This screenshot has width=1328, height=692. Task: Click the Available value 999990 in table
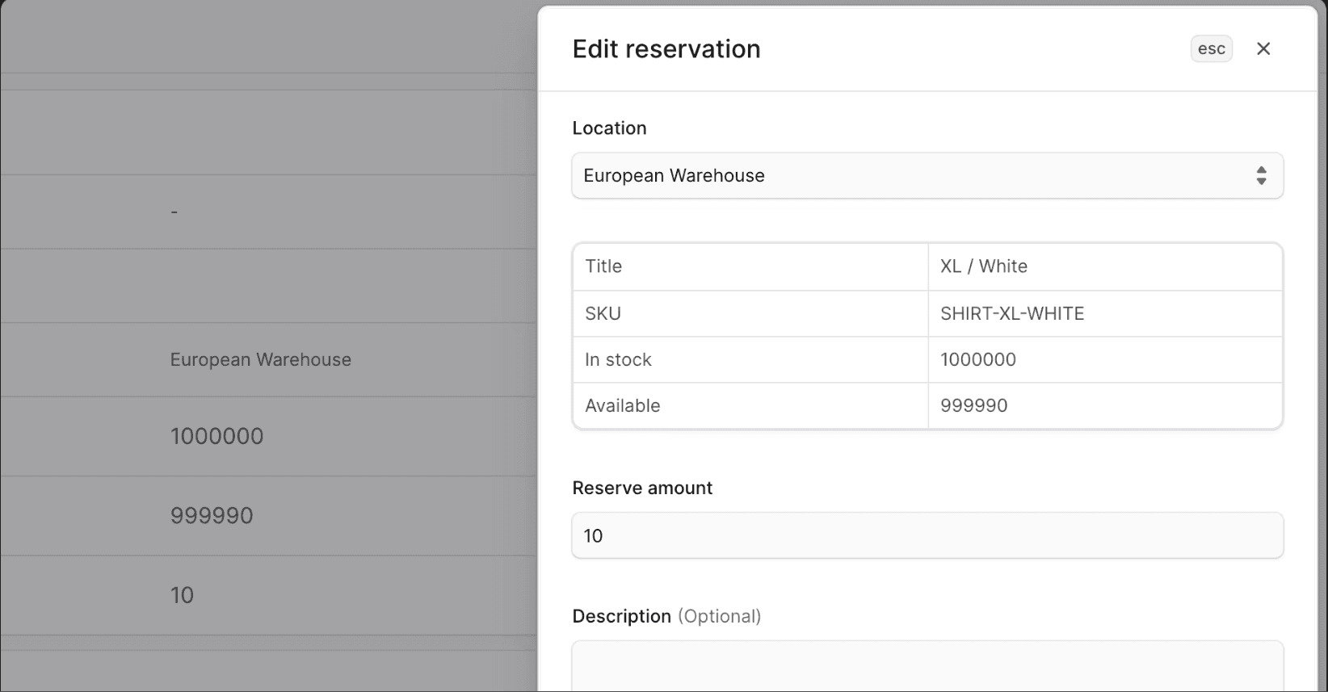[973, 406]
